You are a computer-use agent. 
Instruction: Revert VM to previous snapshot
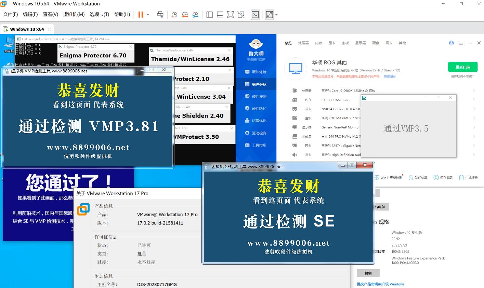(x=185, y=15)
